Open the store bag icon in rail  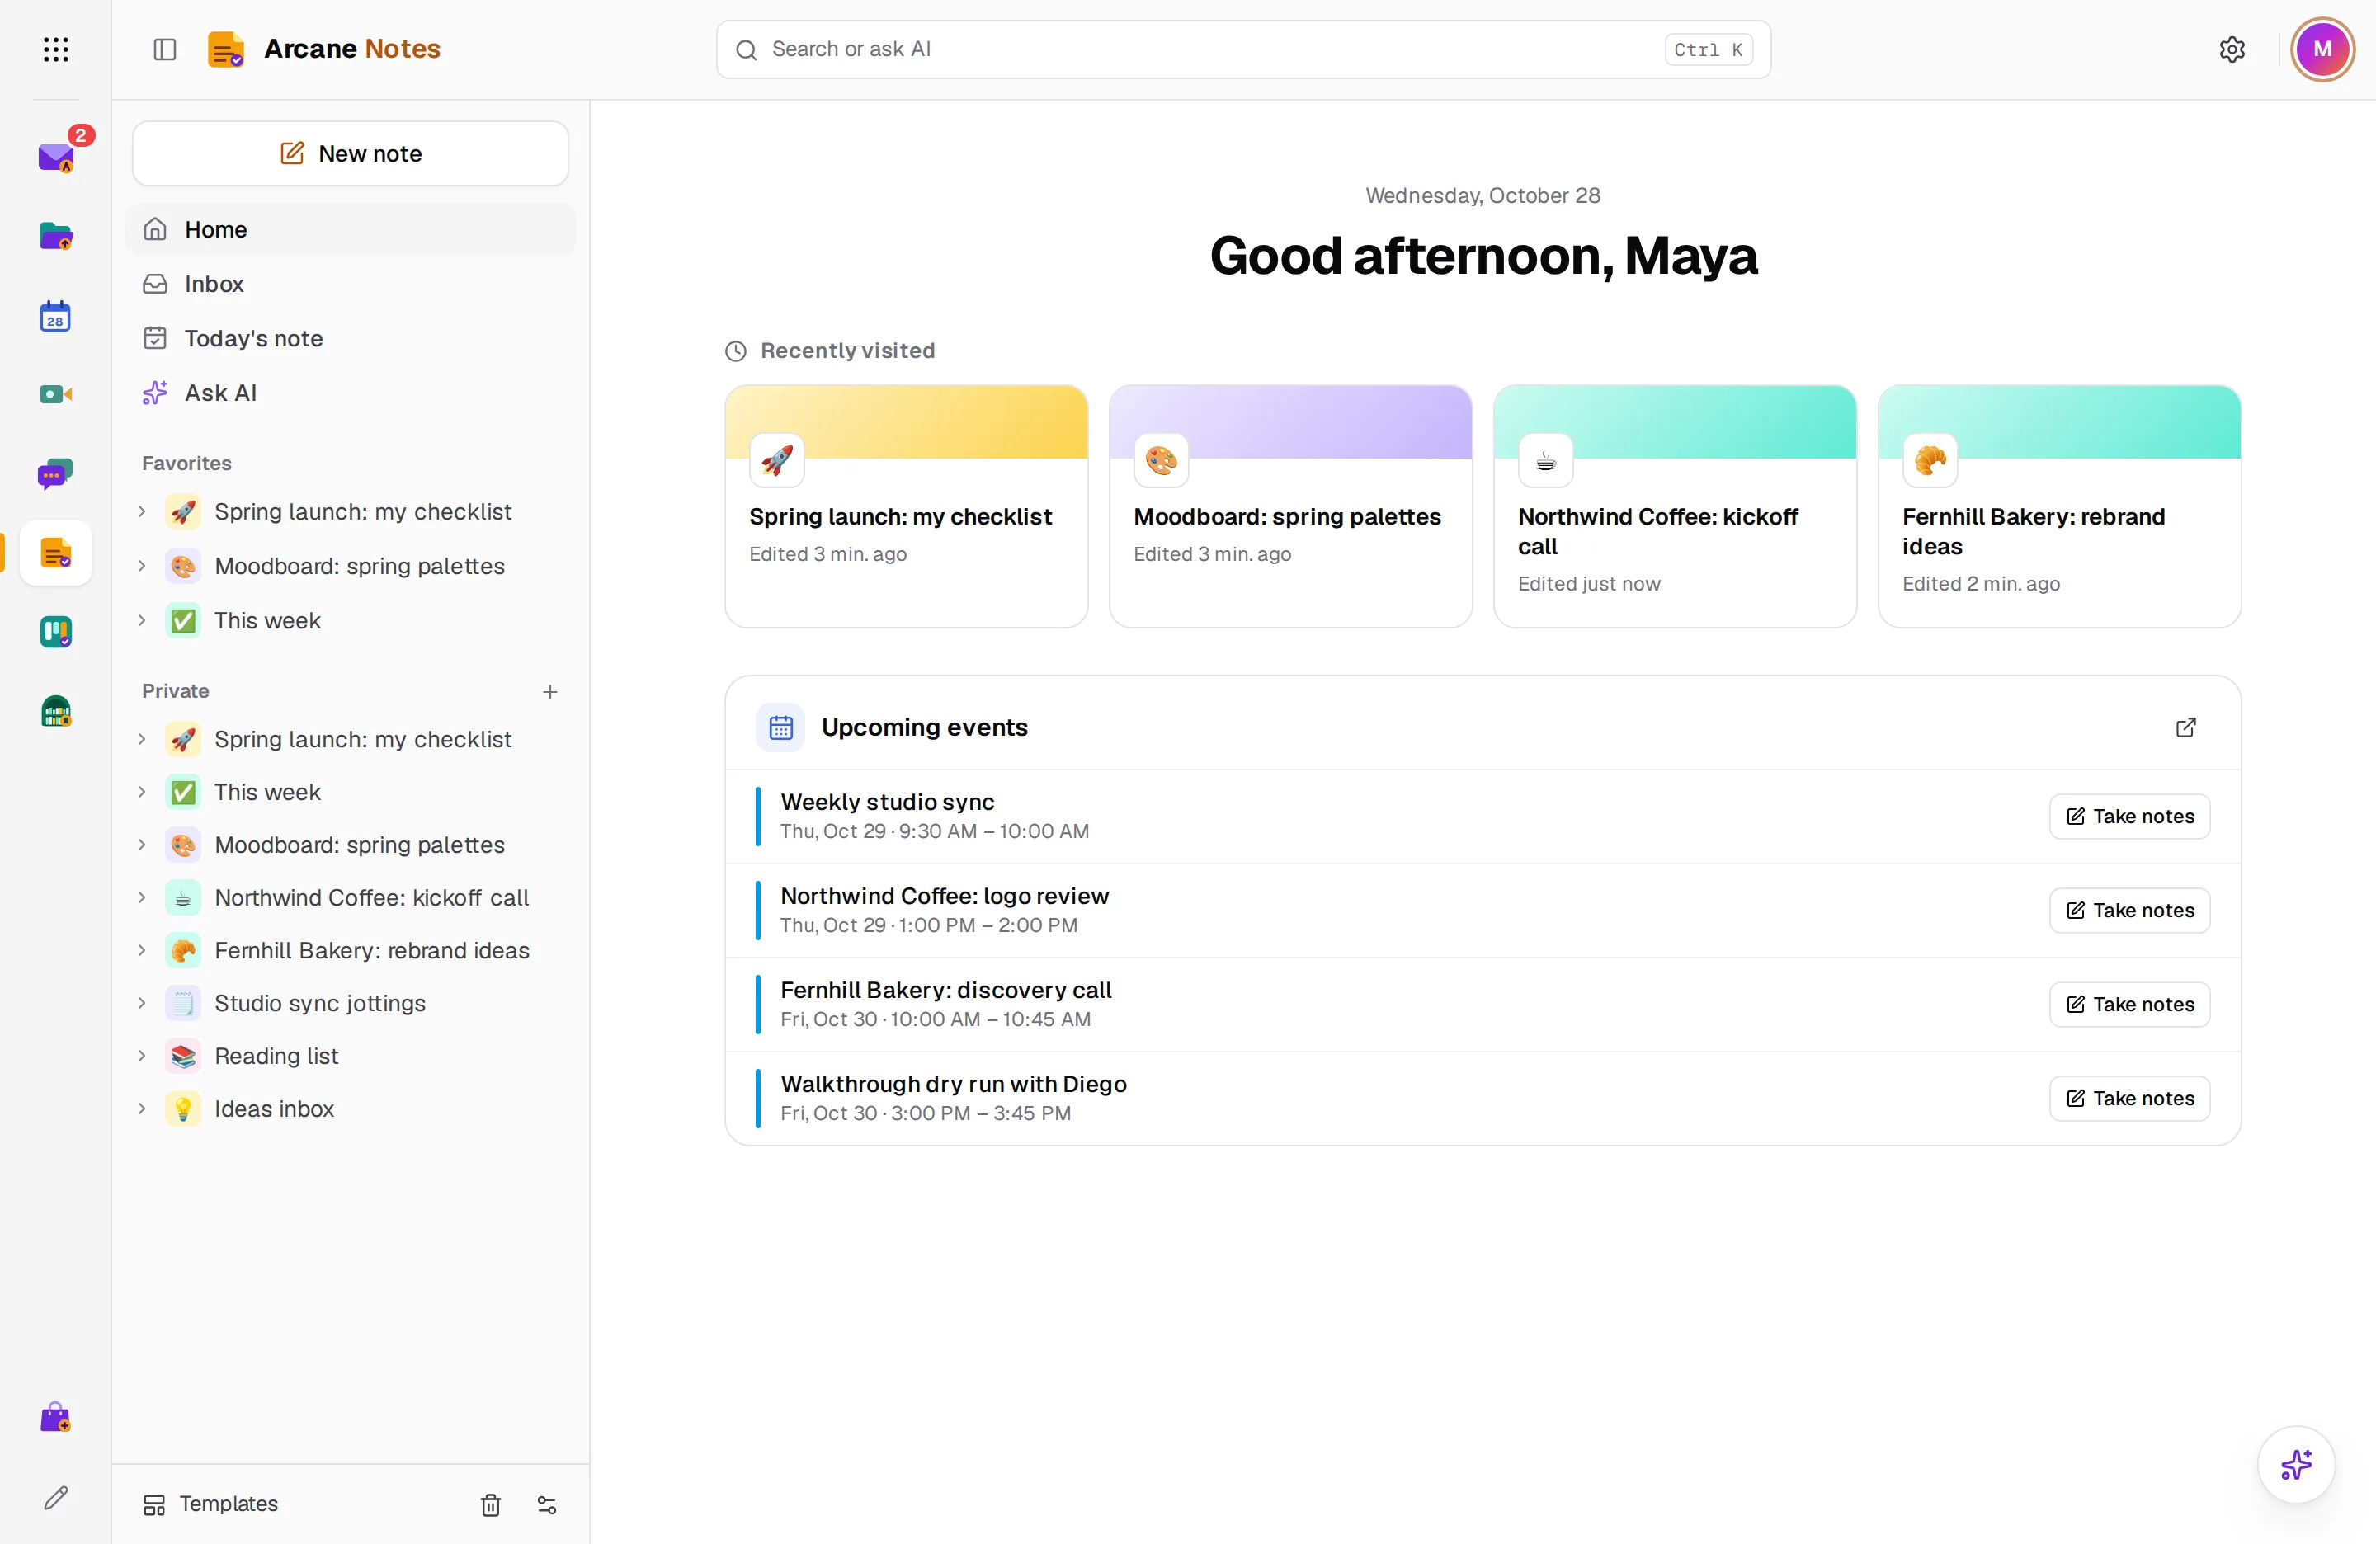(x=56, y=1417)
